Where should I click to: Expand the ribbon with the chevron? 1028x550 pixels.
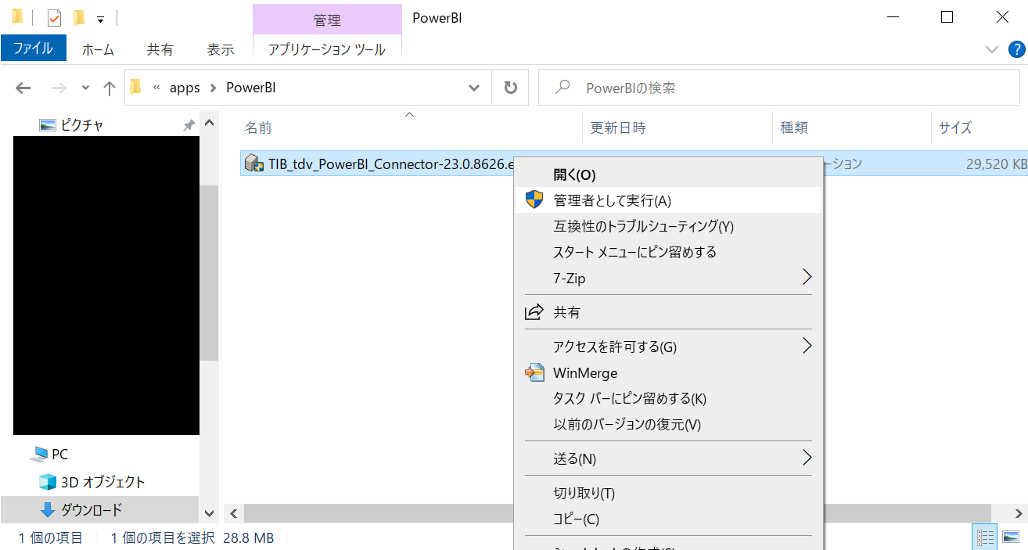(x=992, y=49)
